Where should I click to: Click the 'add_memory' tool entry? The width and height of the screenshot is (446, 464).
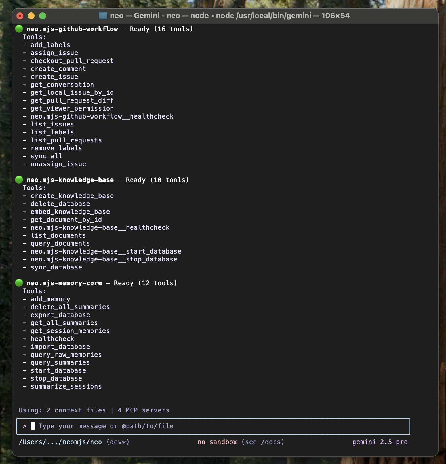pyautogui.click(x=50, y=299)
